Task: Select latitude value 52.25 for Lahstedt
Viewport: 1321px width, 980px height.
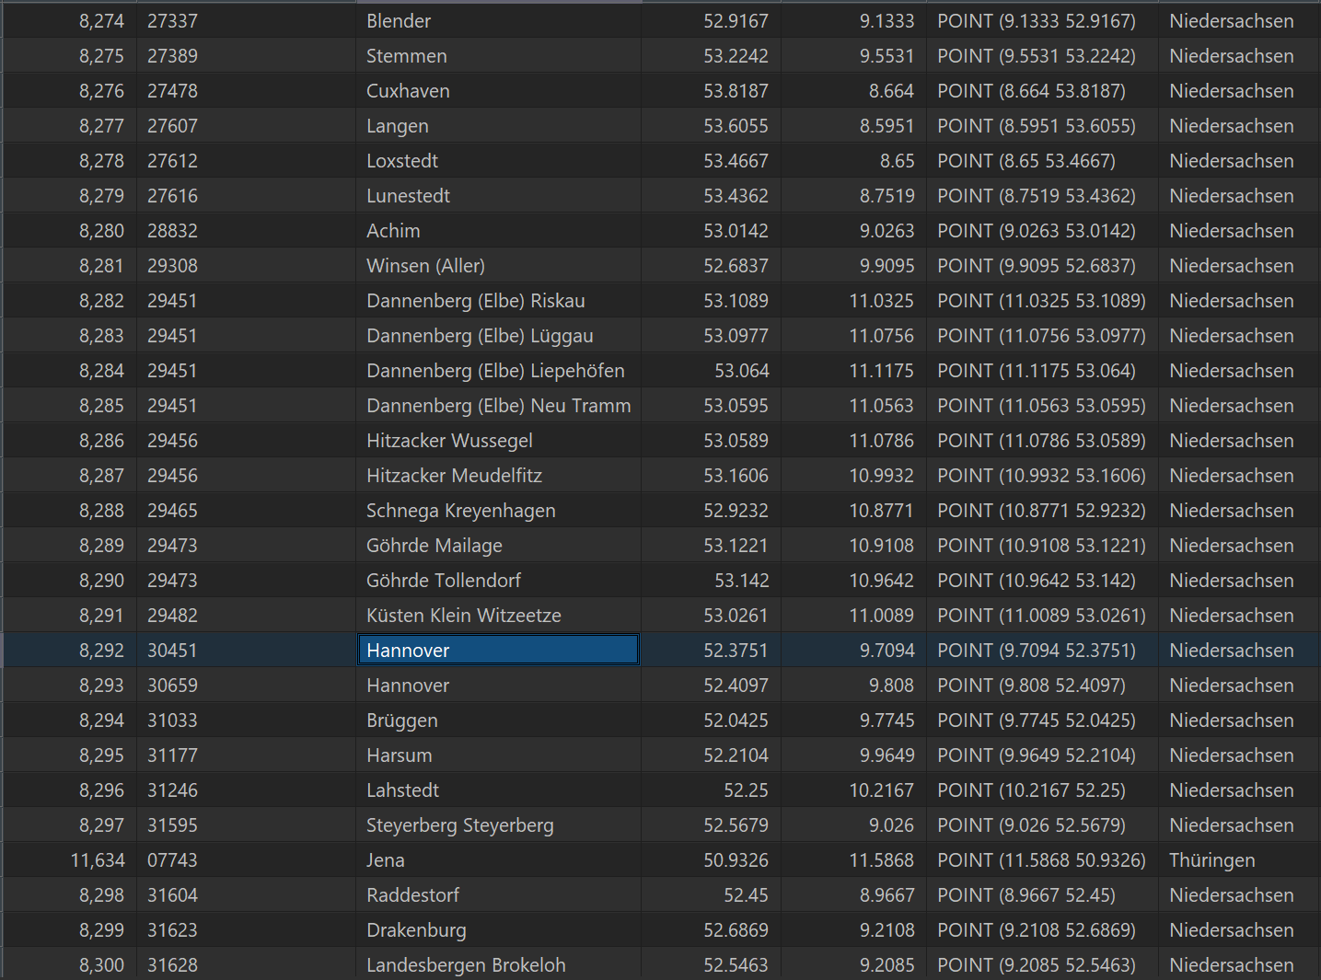Action: 746,790
